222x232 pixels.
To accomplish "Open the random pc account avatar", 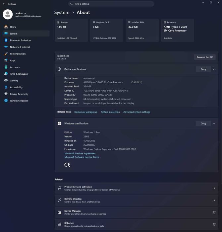I will pyautogui.click(x=8, y=14).
